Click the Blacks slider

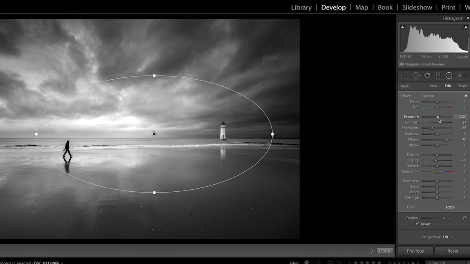pos(437,145)
